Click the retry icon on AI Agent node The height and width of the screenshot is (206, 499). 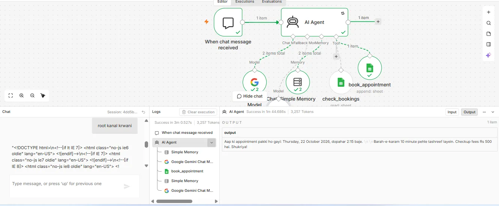pos(343,13)
